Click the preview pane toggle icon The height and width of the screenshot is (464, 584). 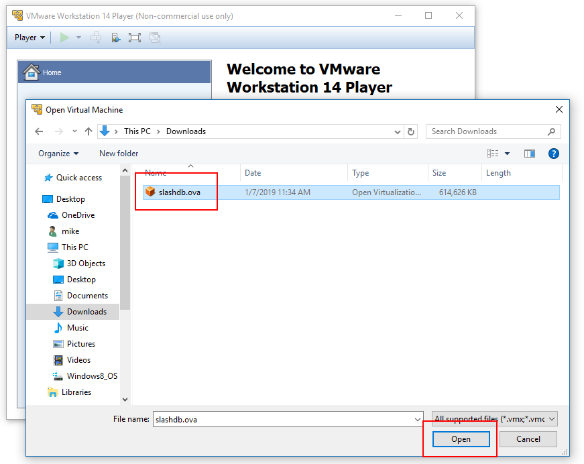coord(530,154)
